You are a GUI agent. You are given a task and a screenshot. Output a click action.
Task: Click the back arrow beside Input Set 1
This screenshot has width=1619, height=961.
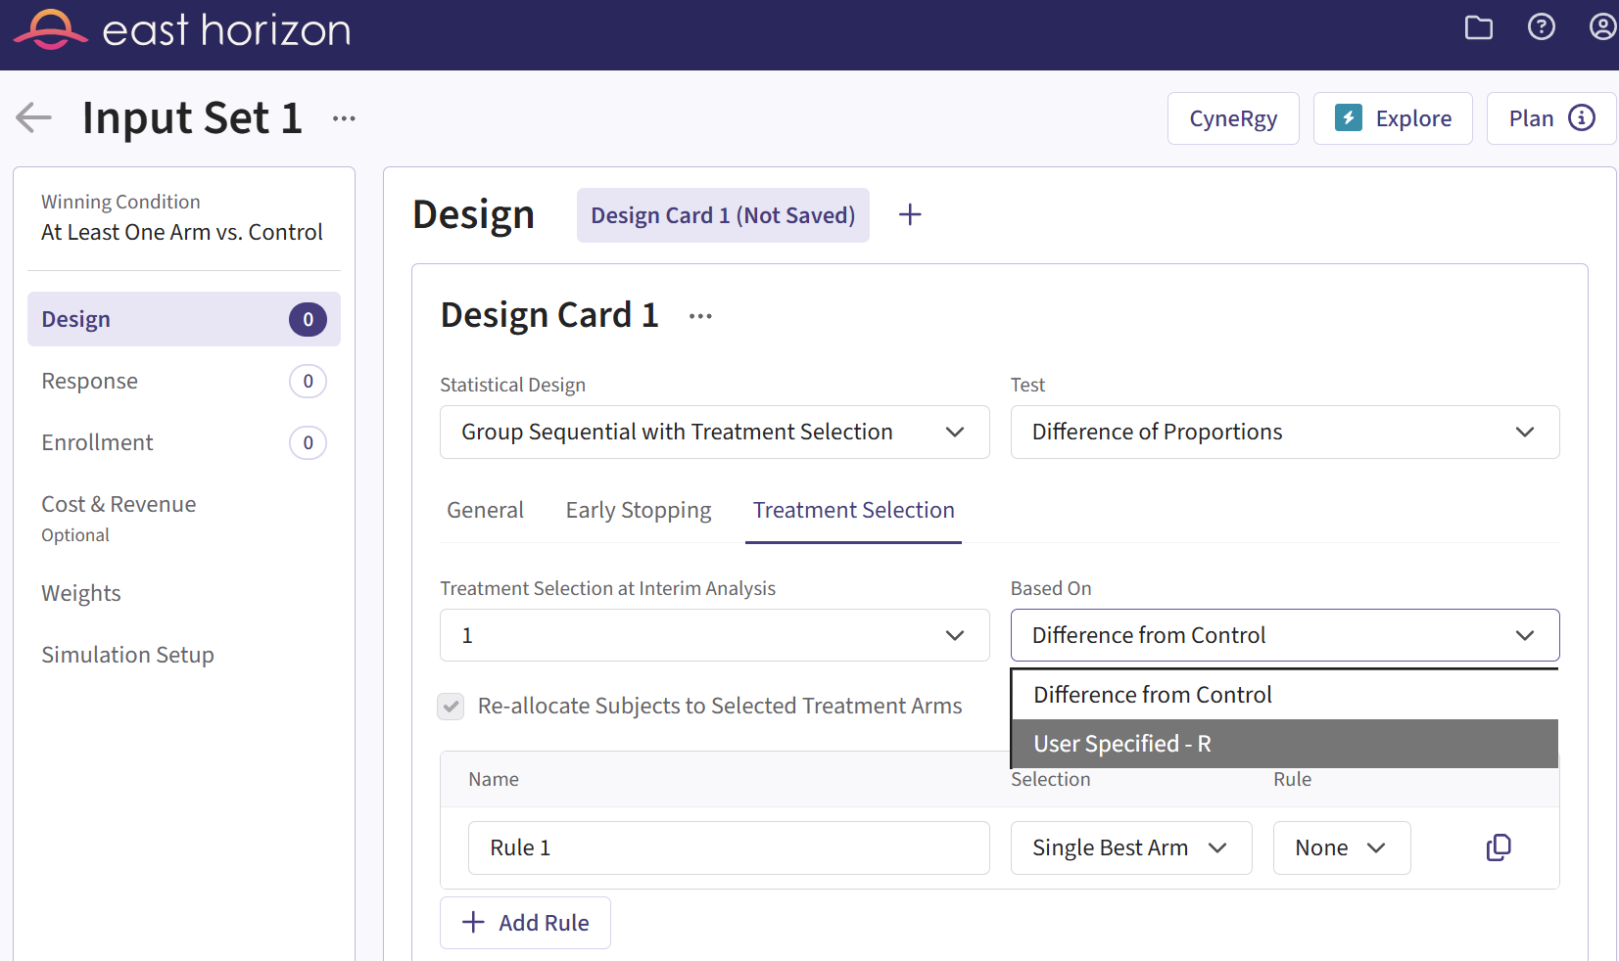[34, 118]
